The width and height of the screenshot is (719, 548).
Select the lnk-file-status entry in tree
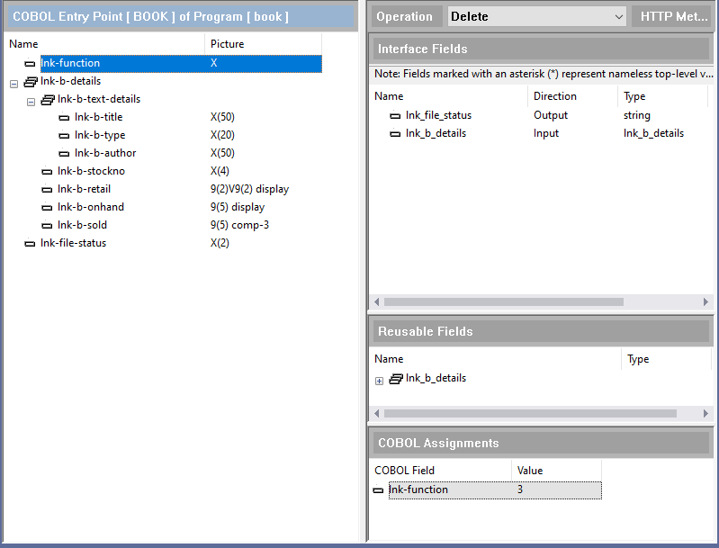coord(73,243)
